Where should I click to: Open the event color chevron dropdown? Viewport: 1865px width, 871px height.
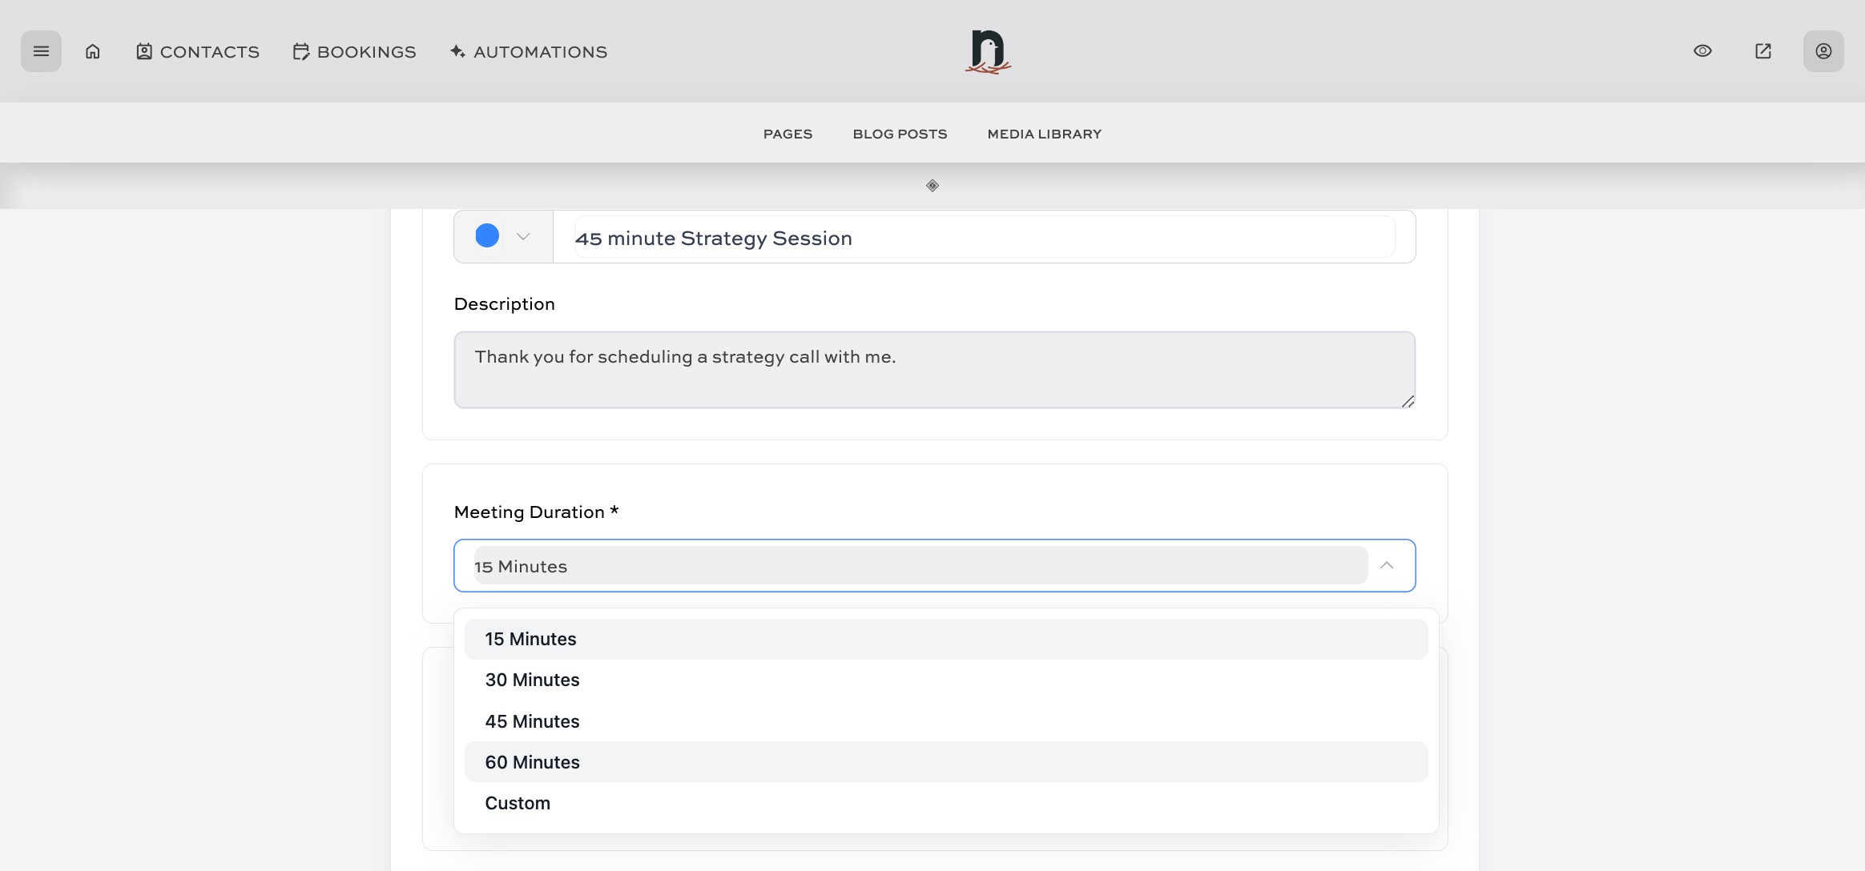tap(524, 236)
